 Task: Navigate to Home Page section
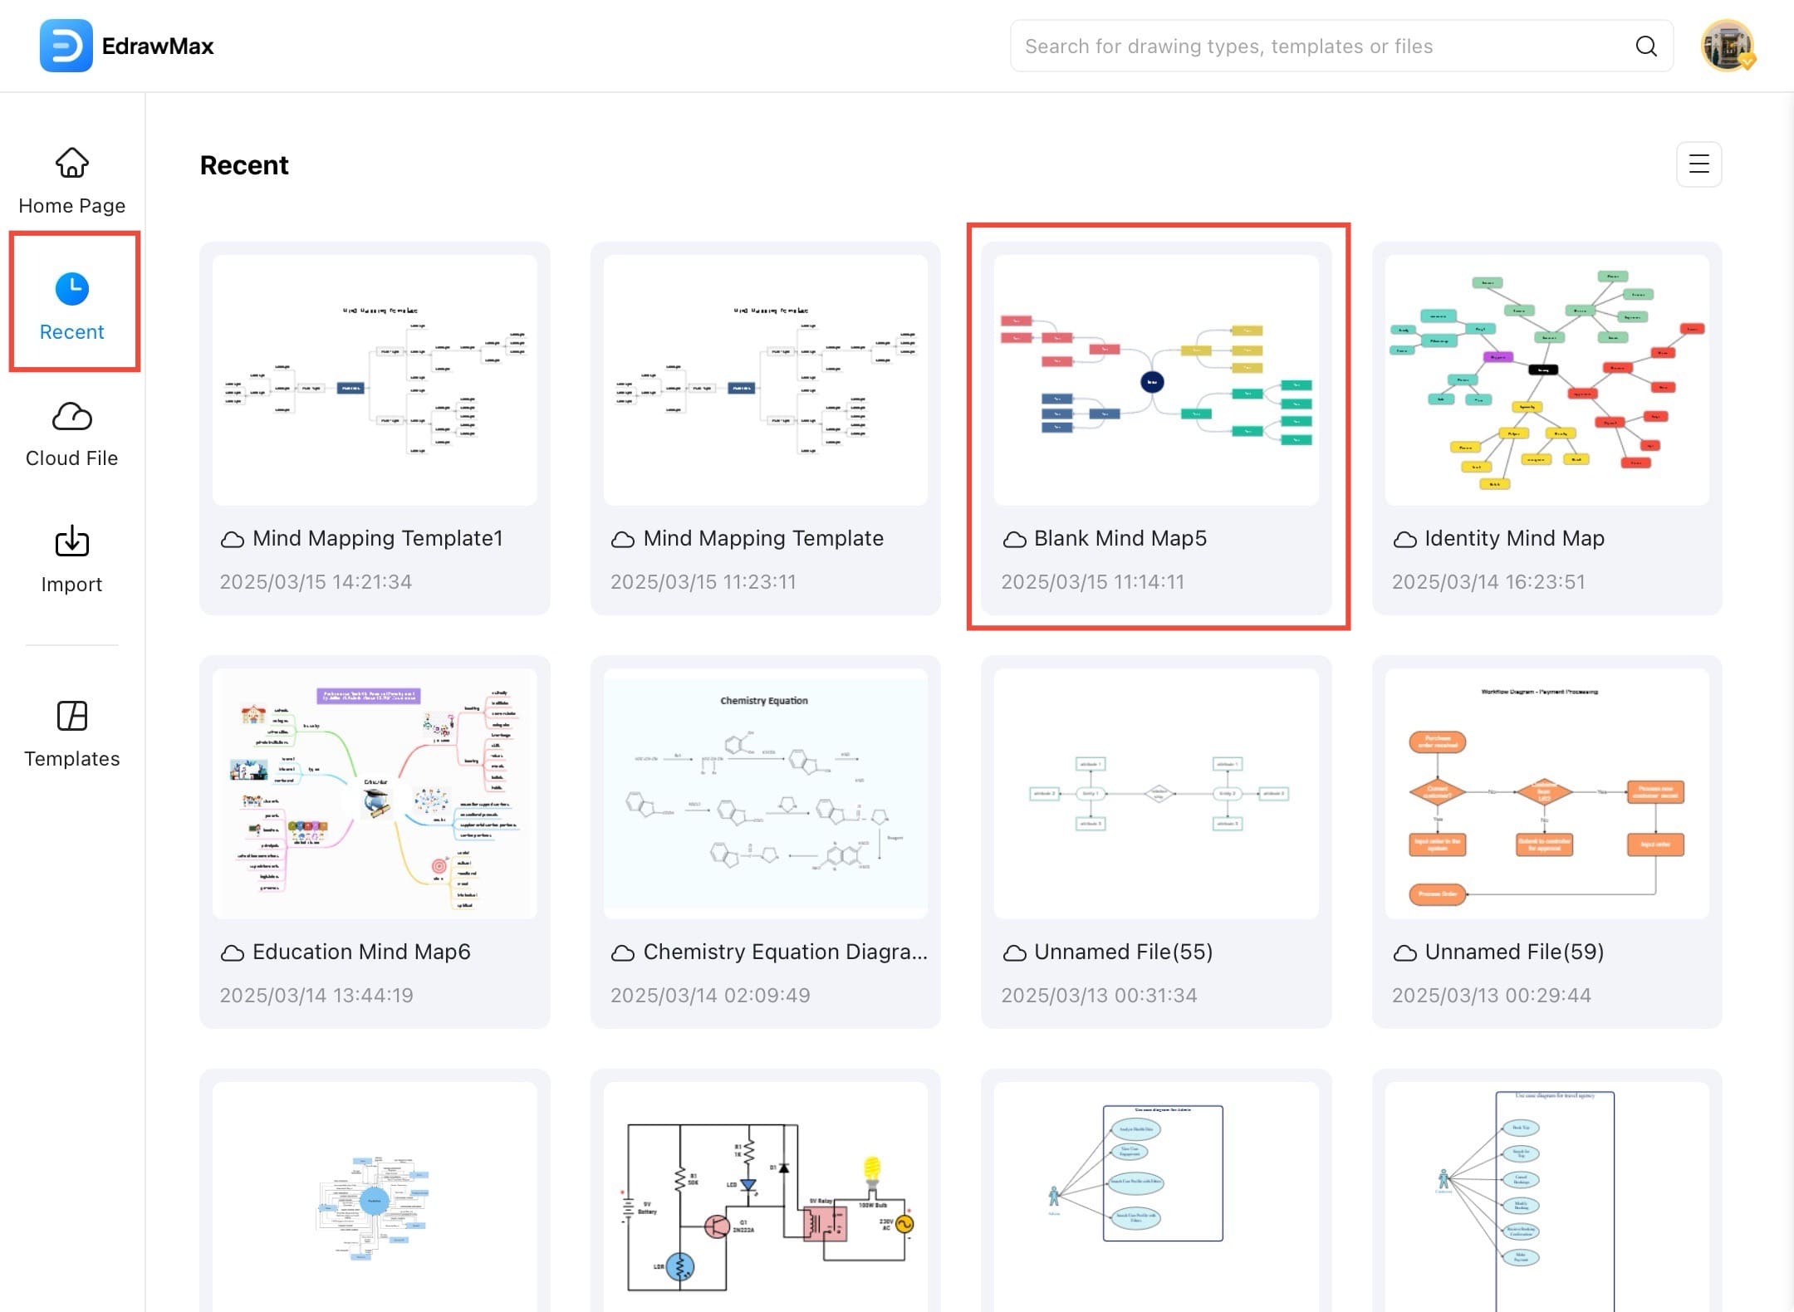point(71,205)
